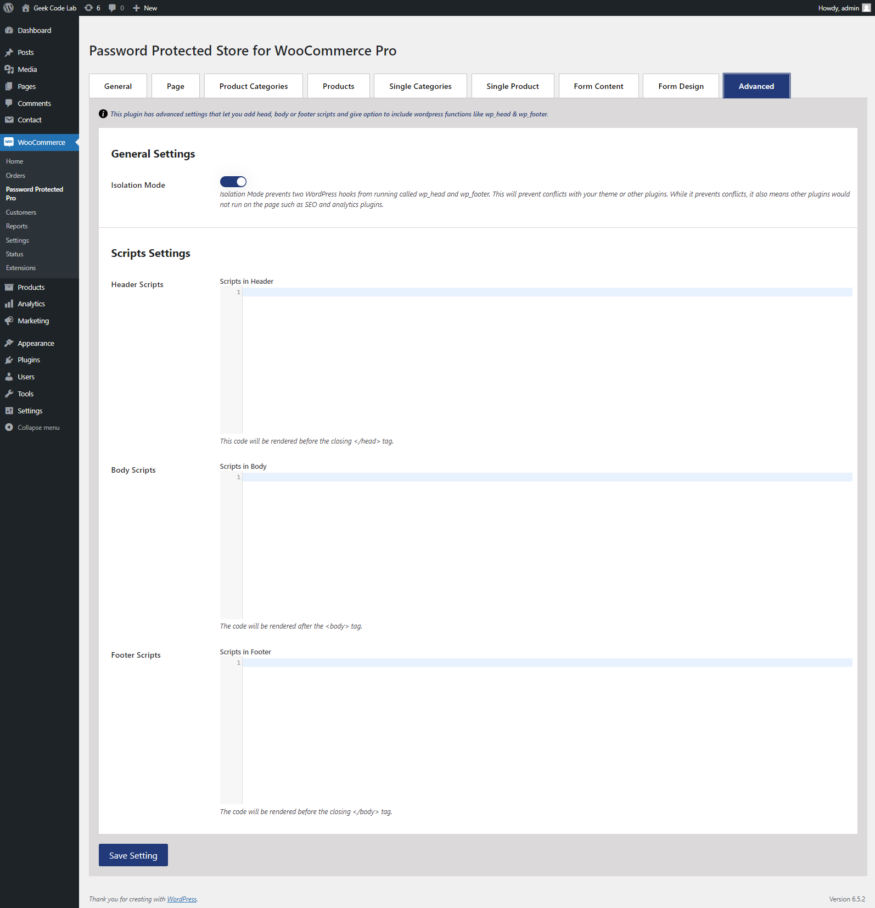This screenshot has width=875, height=908.
Task: Switch to the Single Product tab
Action: tap(513, 86)
